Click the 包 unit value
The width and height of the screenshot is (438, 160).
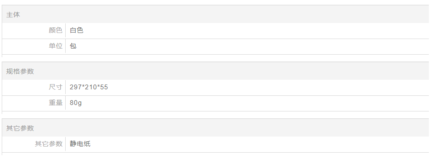click(73, 46)
